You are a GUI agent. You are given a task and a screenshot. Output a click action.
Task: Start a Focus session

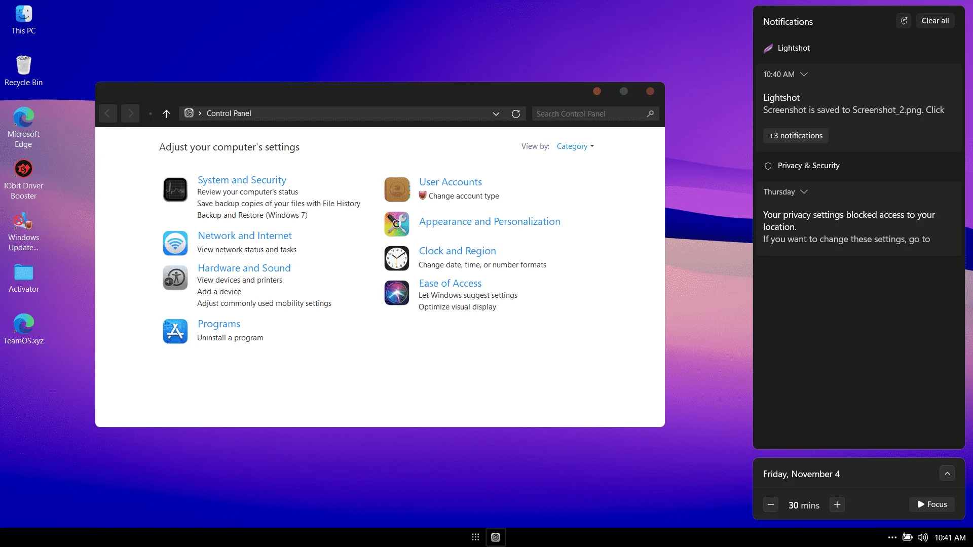[932, 504]
